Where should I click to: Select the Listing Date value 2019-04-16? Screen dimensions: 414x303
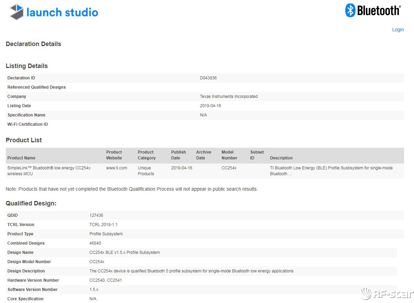211,106
